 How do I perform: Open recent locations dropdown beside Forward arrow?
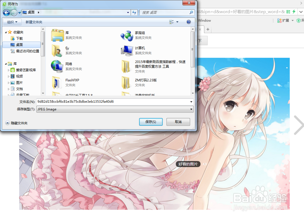[19, 13]
